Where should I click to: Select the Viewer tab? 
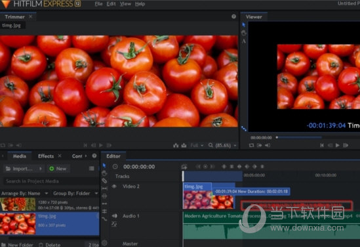point(254,16)
